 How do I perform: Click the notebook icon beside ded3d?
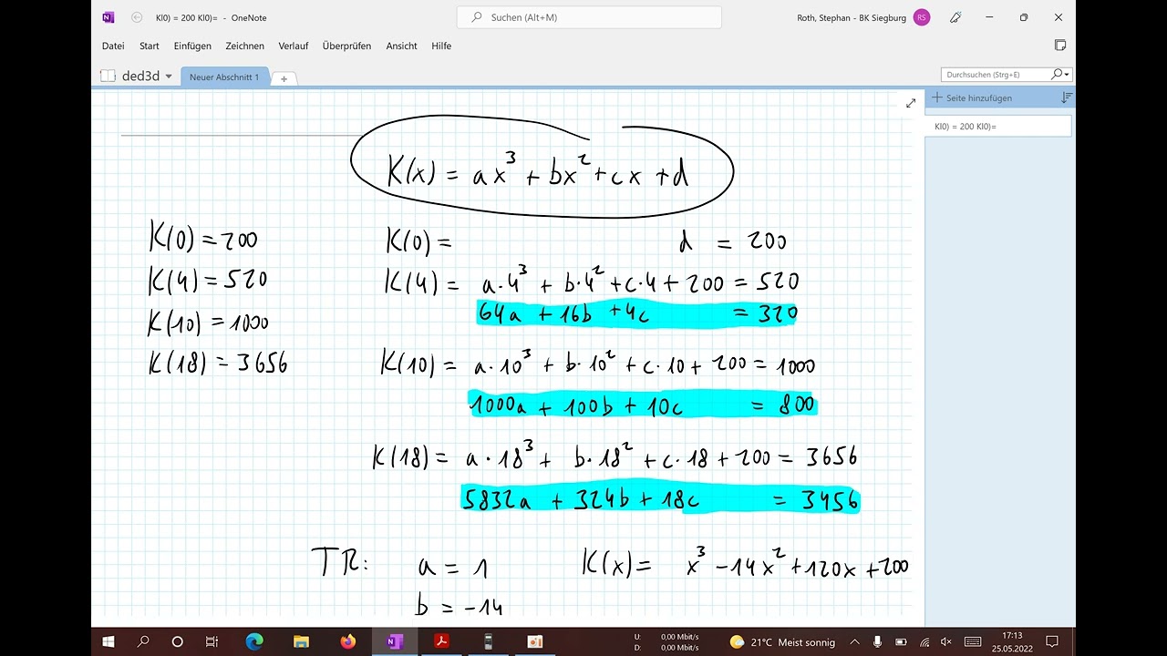click(x=108, y=77)
